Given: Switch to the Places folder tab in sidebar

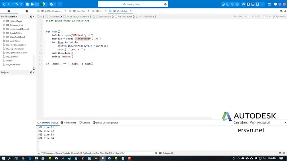Looking at the screenshot, I should pos(9,11).
